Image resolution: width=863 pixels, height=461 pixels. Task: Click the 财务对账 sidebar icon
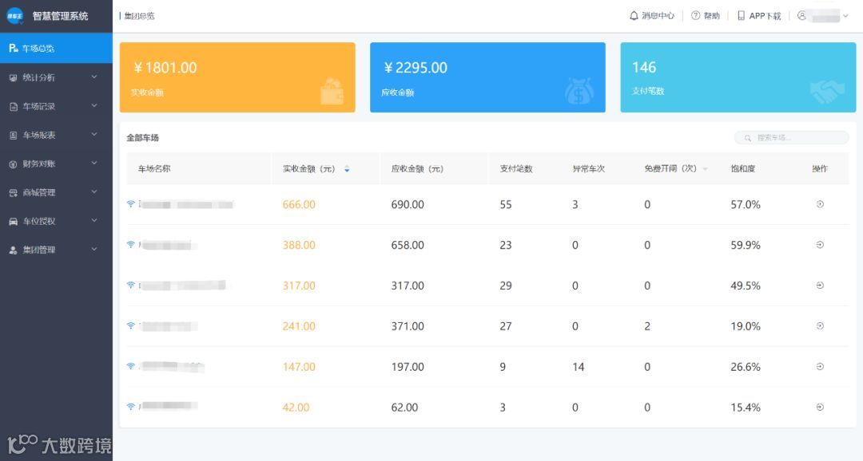(14, 164)
